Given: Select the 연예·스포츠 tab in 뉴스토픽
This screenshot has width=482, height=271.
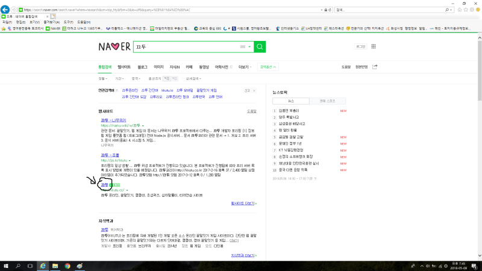Looking at the screenshot, I should click(x=327, y=101).
